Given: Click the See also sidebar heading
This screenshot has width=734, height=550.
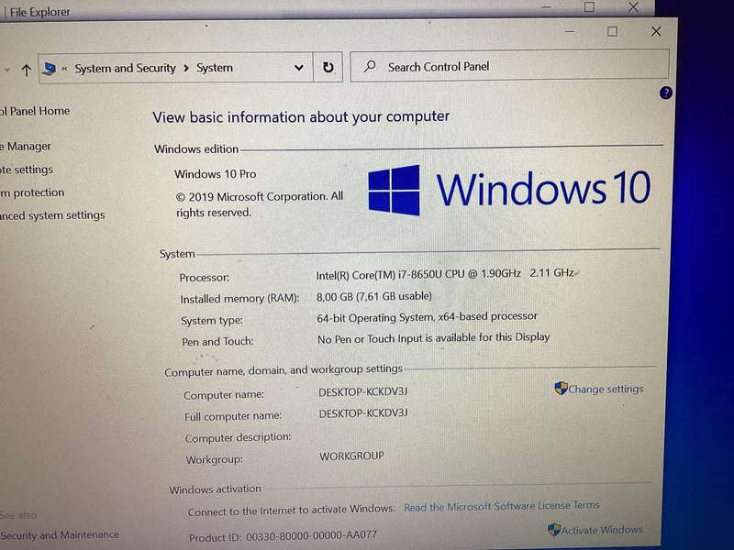Looking at the screenshot, I should (18, 515).
